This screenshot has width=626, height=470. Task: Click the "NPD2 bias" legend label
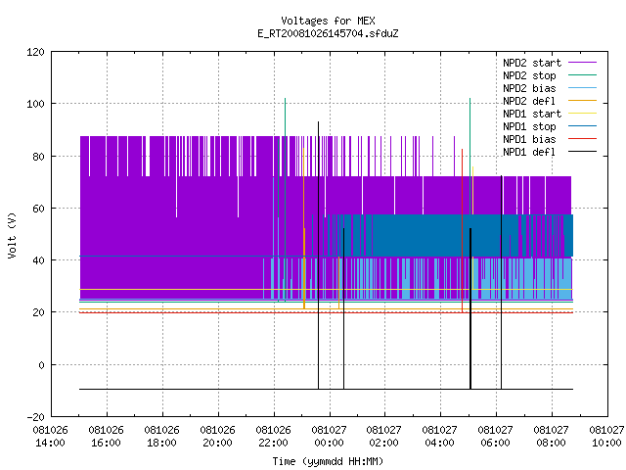529,88
